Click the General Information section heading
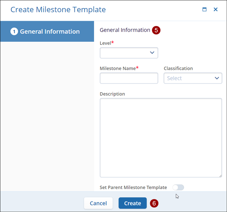The width and height of the screenshot is (227, 212). pyautogui.click(x=125, y=30)
